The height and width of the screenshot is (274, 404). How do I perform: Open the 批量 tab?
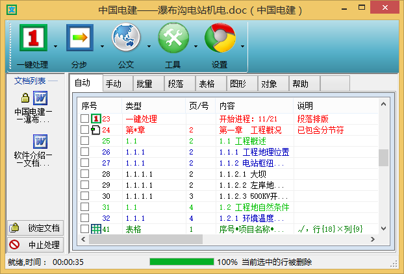click(149, 84)
